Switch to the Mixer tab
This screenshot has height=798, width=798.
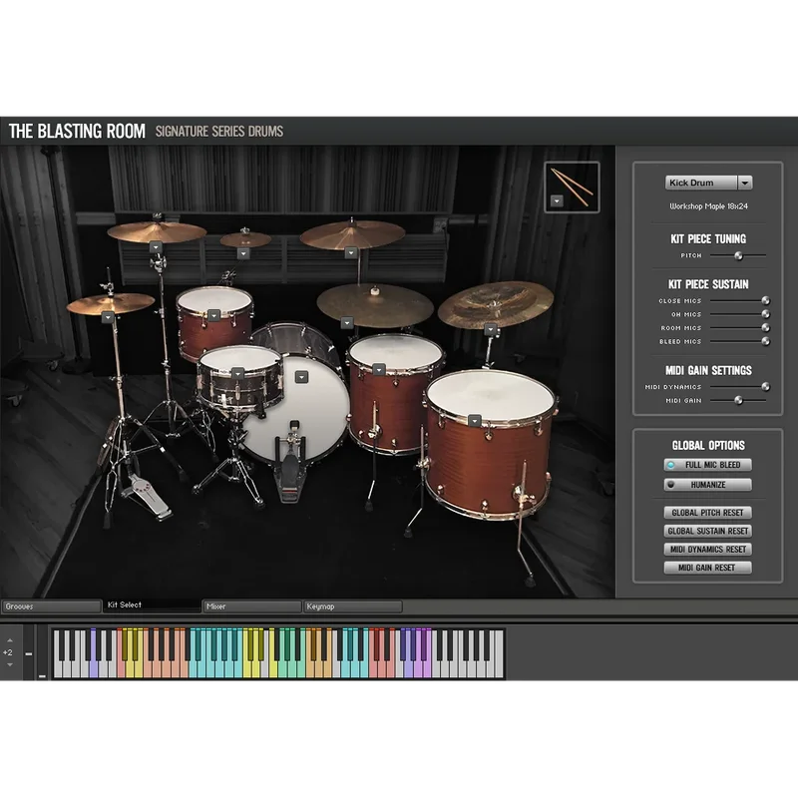(252, 606)
